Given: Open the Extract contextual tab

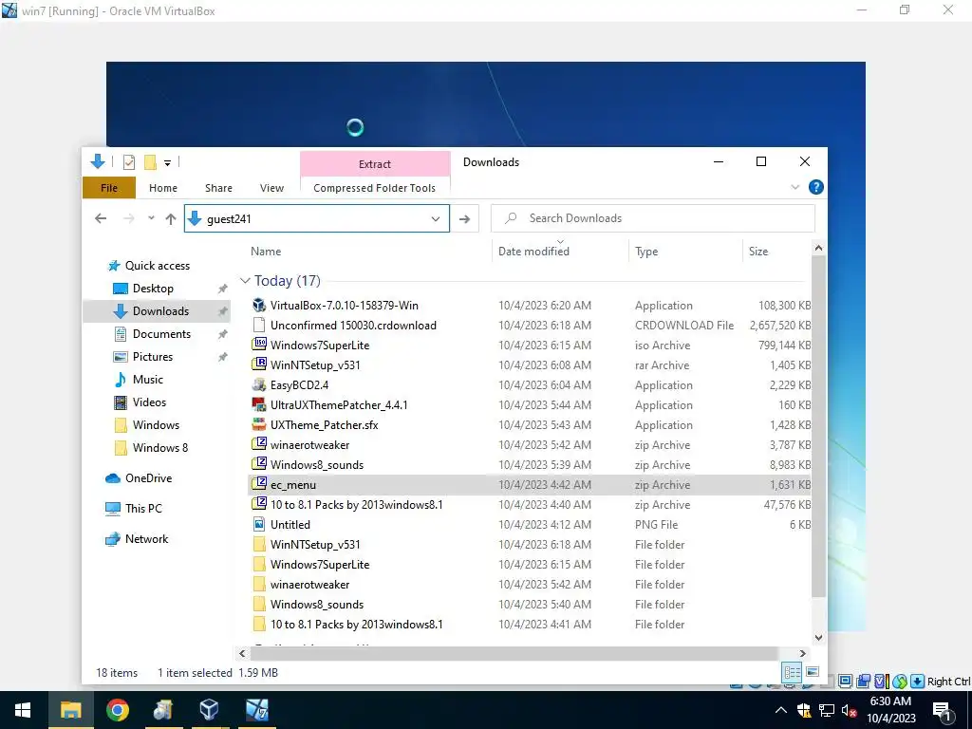Looking at the screenshot, I should tap(375, 163).
